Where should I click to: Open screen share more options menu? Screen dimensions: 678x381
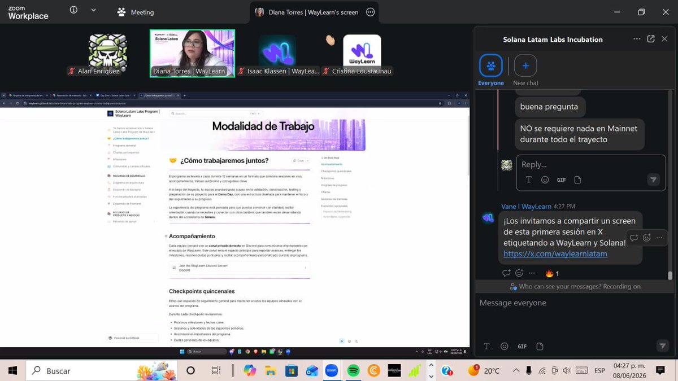pyautogui.click(x=370, y=12)
